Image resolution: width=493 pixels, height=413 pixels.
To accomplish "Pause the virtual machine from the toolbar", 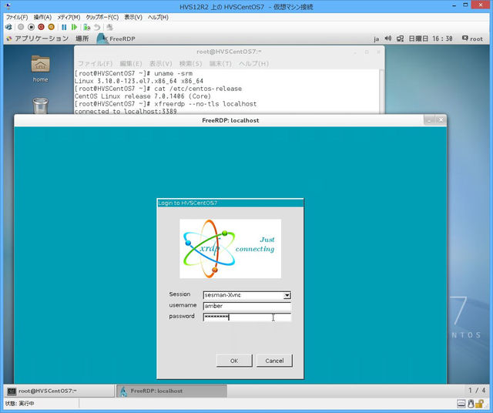I will 64,27.
